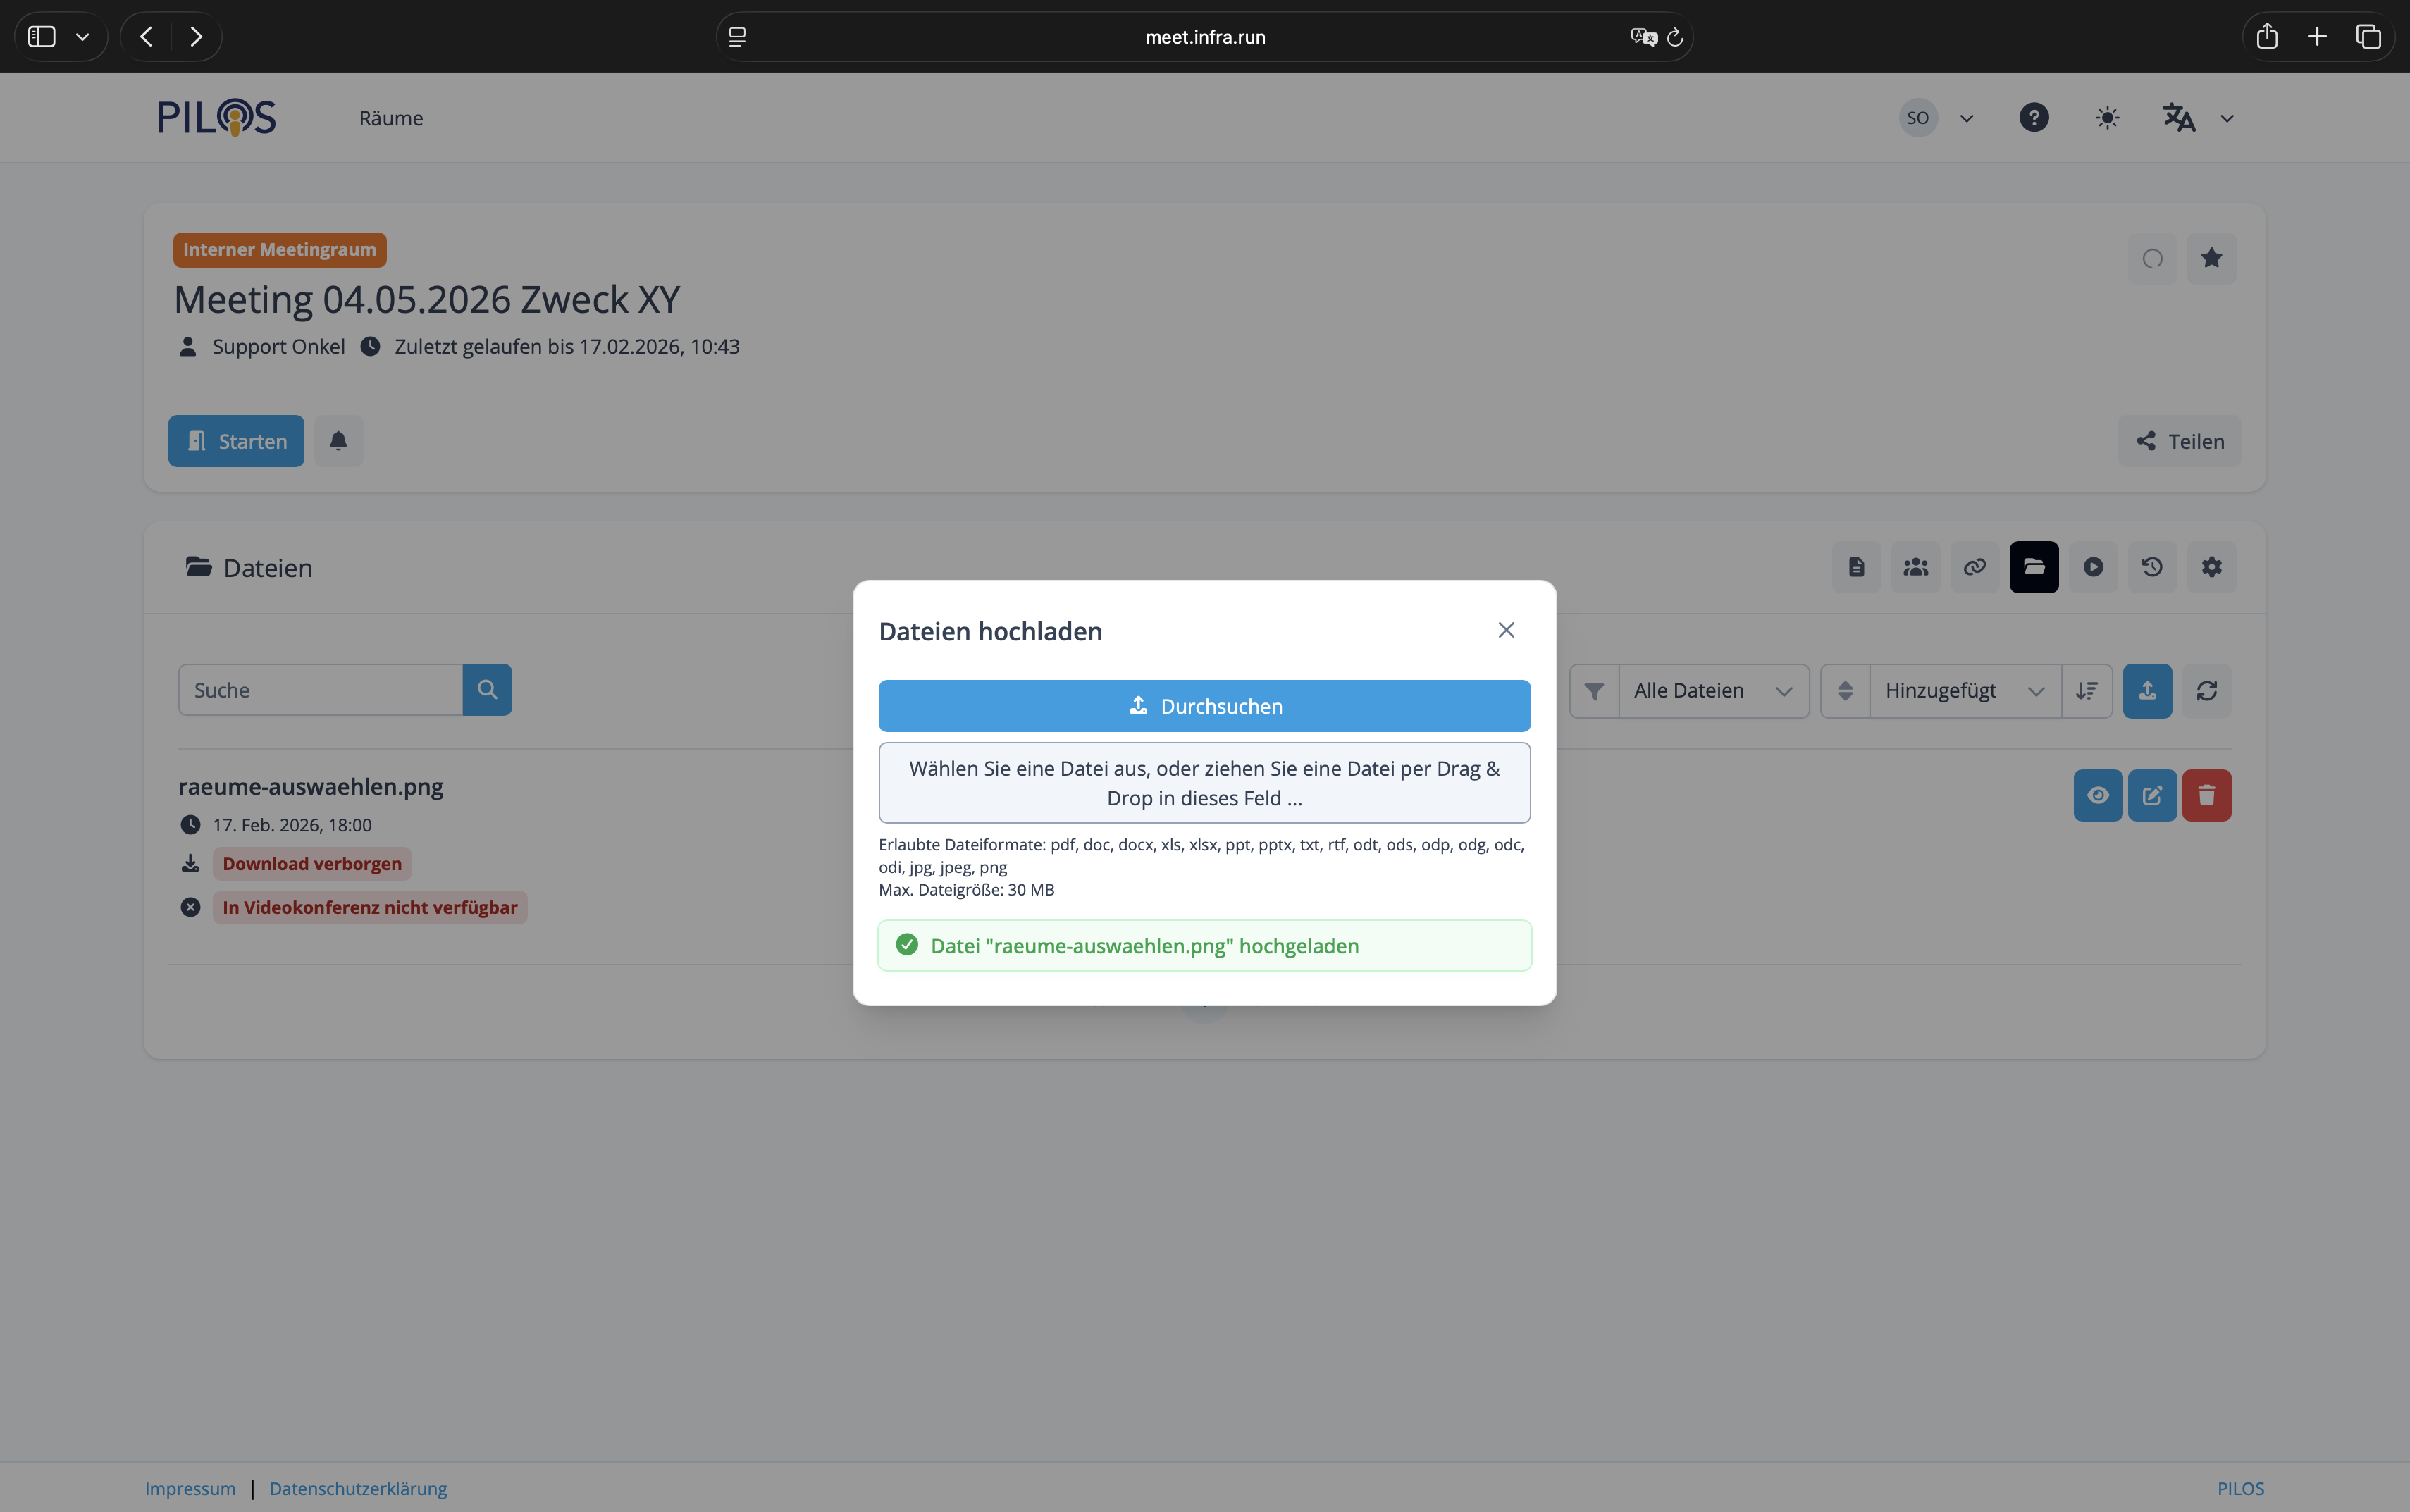
Task: Open the personalized links tab icon
Action: pyautogui.click(x=1974, y=567)
